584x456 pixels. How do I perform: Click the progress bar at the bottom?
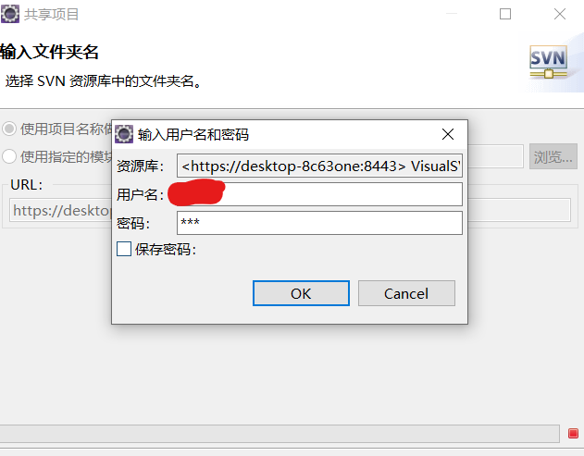point(280,434)
